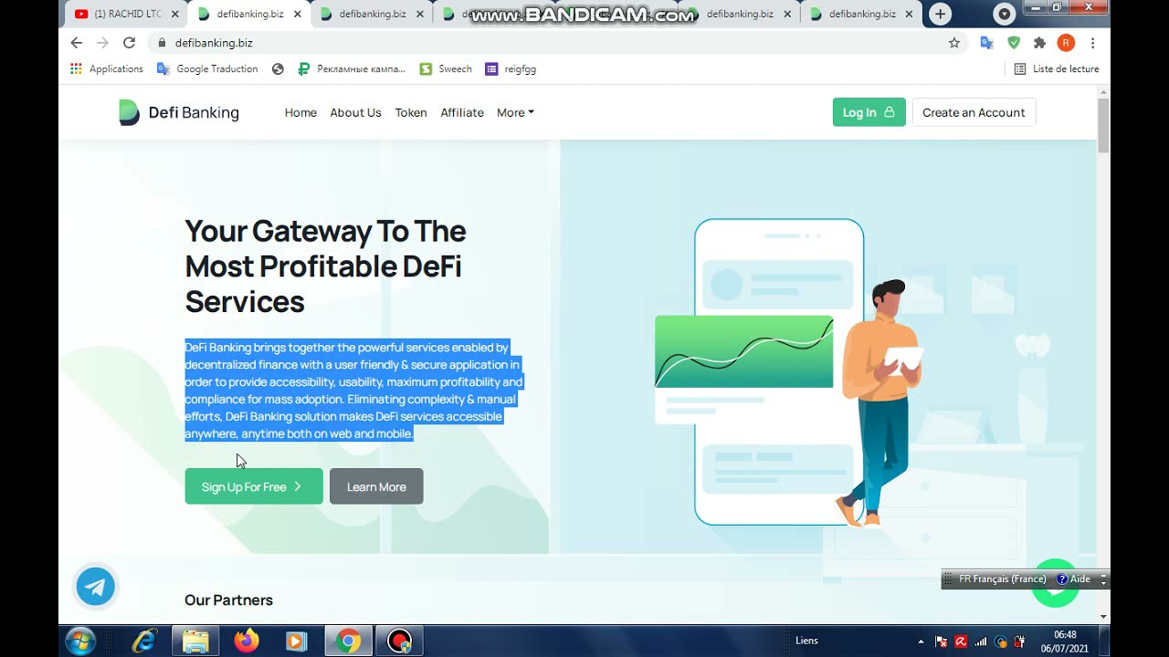
Task: Open Liste de lecture reading list
Action: tap(1057, 68)
